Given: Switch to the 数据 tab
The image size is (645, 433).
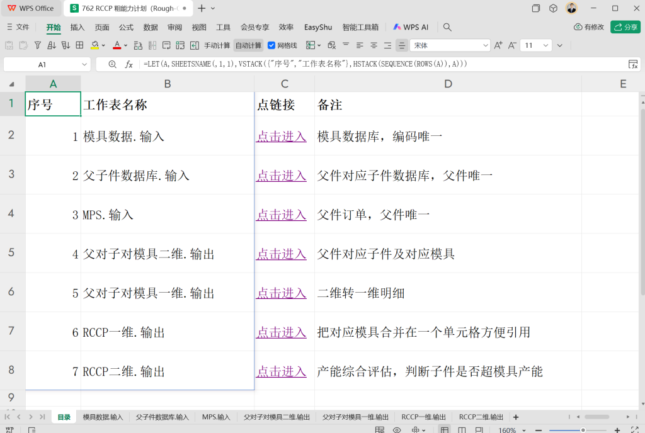Looking at the screenshot, I should 151,27.
